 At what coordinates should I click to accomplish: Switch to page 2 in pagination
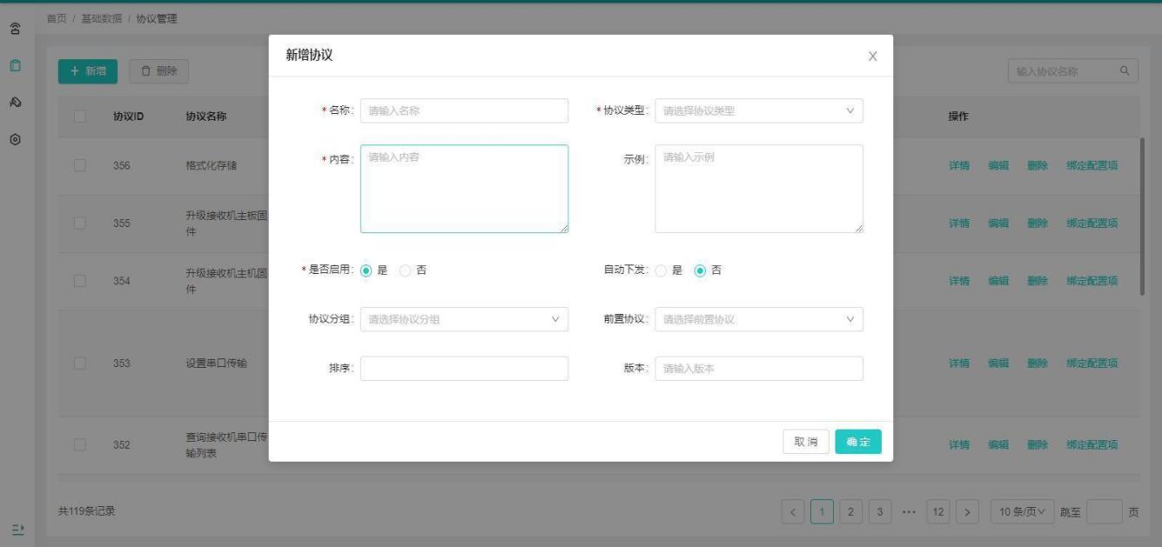[853, 511]
